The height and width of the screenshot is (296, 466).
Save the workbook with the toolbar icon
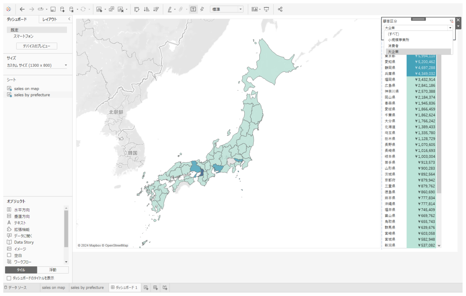[53, 9]
